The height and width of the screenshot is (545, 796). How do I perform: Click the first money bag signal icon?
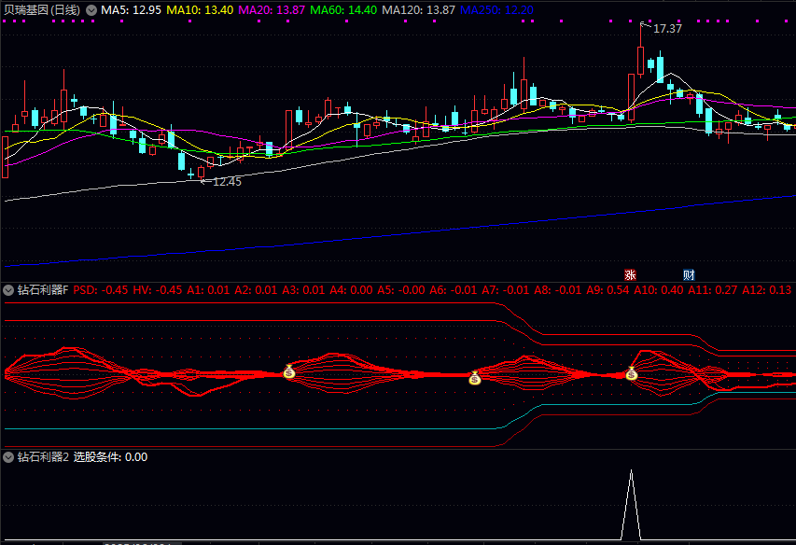click(x=289, y=372)
